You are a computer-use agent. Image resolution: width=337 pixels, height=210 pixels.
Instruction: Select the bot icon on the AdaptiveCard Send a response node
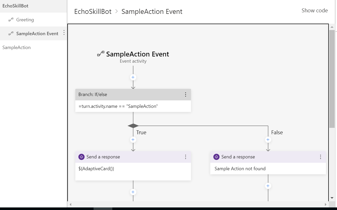[x=81, y=157]
